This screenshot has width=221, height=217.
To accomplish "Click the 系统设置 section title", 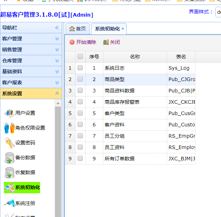I will coord(12,93).
